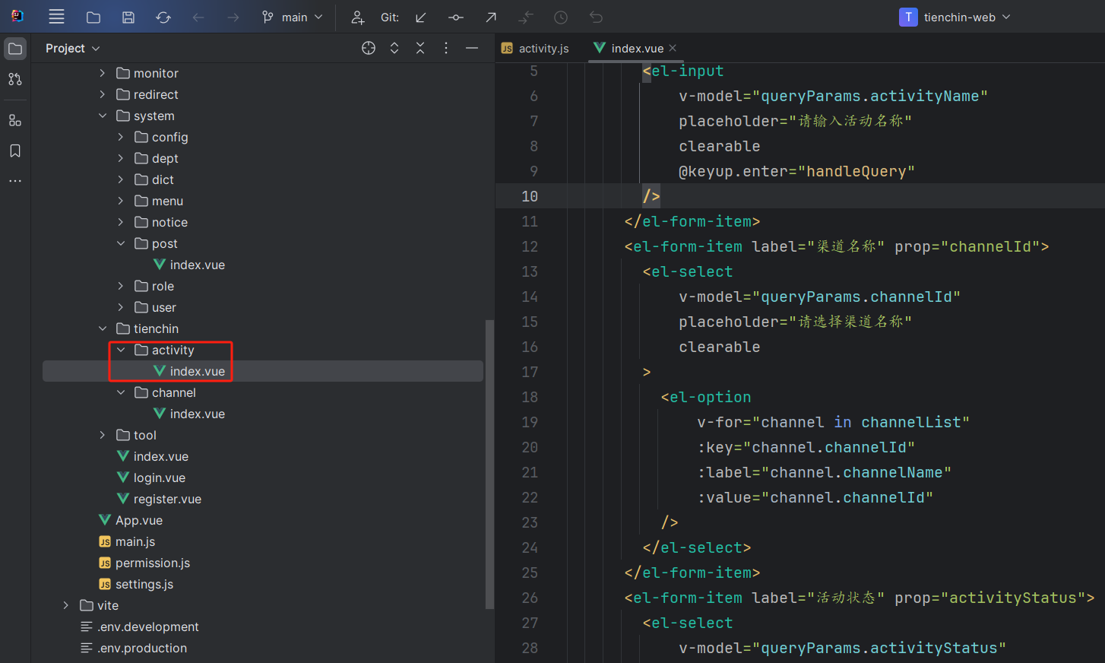Click the Git commit icon
The image size is (1105, 663).
click(456, 17)
